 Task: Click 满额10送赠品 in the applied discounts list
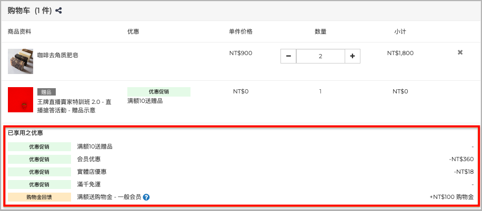click(95, 146)
